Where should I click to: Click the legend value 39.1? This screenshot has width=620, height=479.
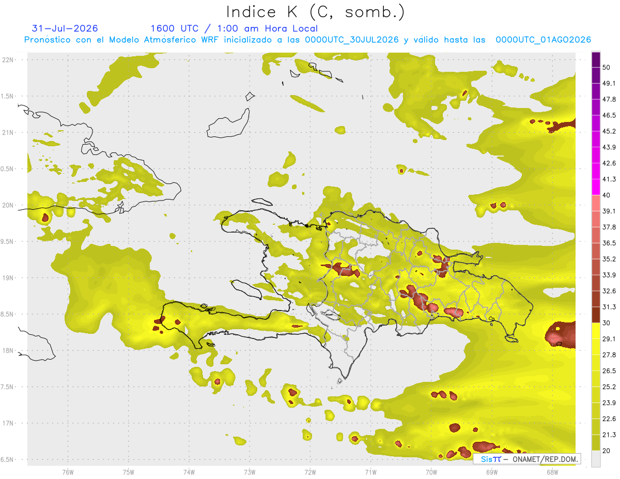click(609, 211)
